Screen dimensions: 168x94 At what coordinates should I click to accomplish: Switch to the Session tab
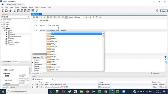coord(13,87)
